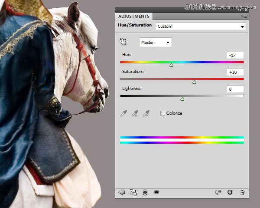The width and height of the screenshot is (260, 208).
Task: Click the Saturation: label
Action: (x=133, y=72)
